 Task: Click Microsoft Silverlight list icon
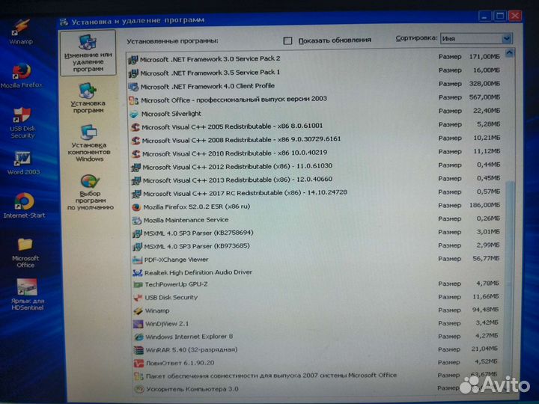pyautogui.click(x=134, y=114)
